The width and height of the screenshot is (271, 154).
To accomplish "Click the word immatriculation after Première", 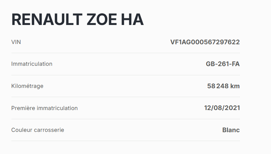I will (57, 108).
